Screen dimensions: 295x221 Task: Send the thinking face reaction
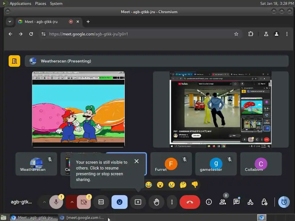tap(183, 185)
